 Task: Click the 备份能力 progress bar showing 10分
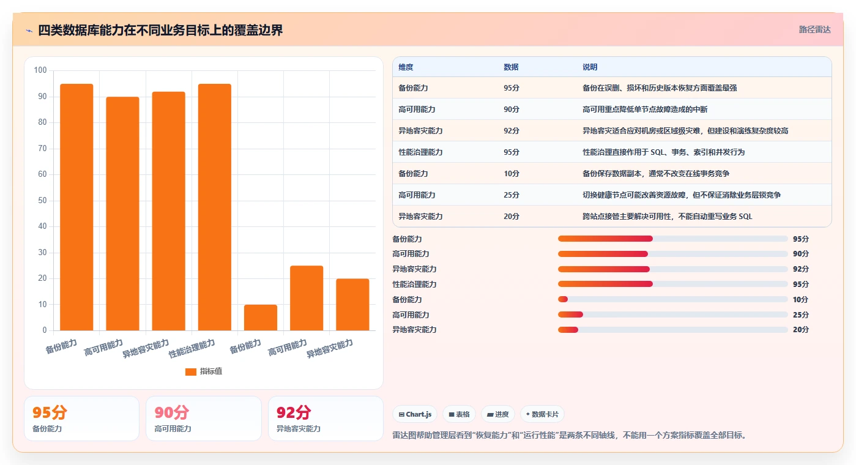tap(672, 299)
